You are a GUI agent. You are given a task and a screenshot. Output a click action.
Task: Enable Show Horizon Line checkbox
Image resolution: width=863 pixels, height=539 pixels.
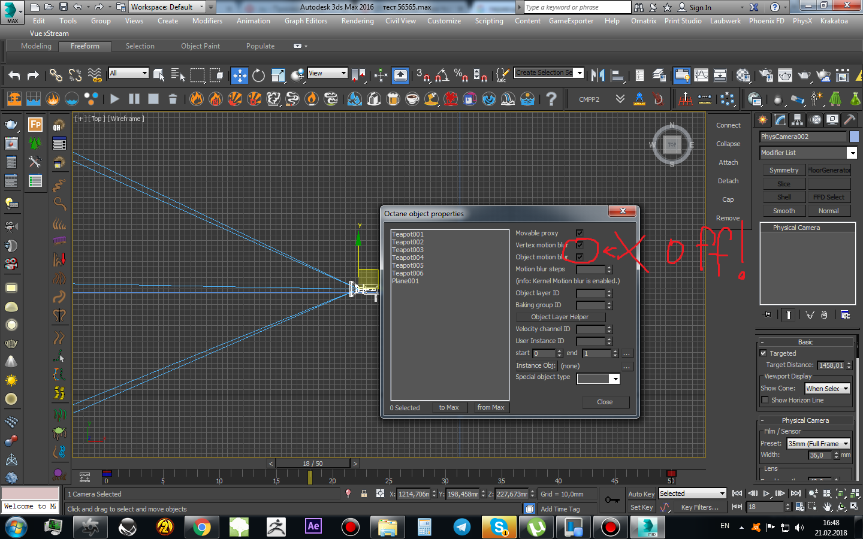click(x=765, y=400)
